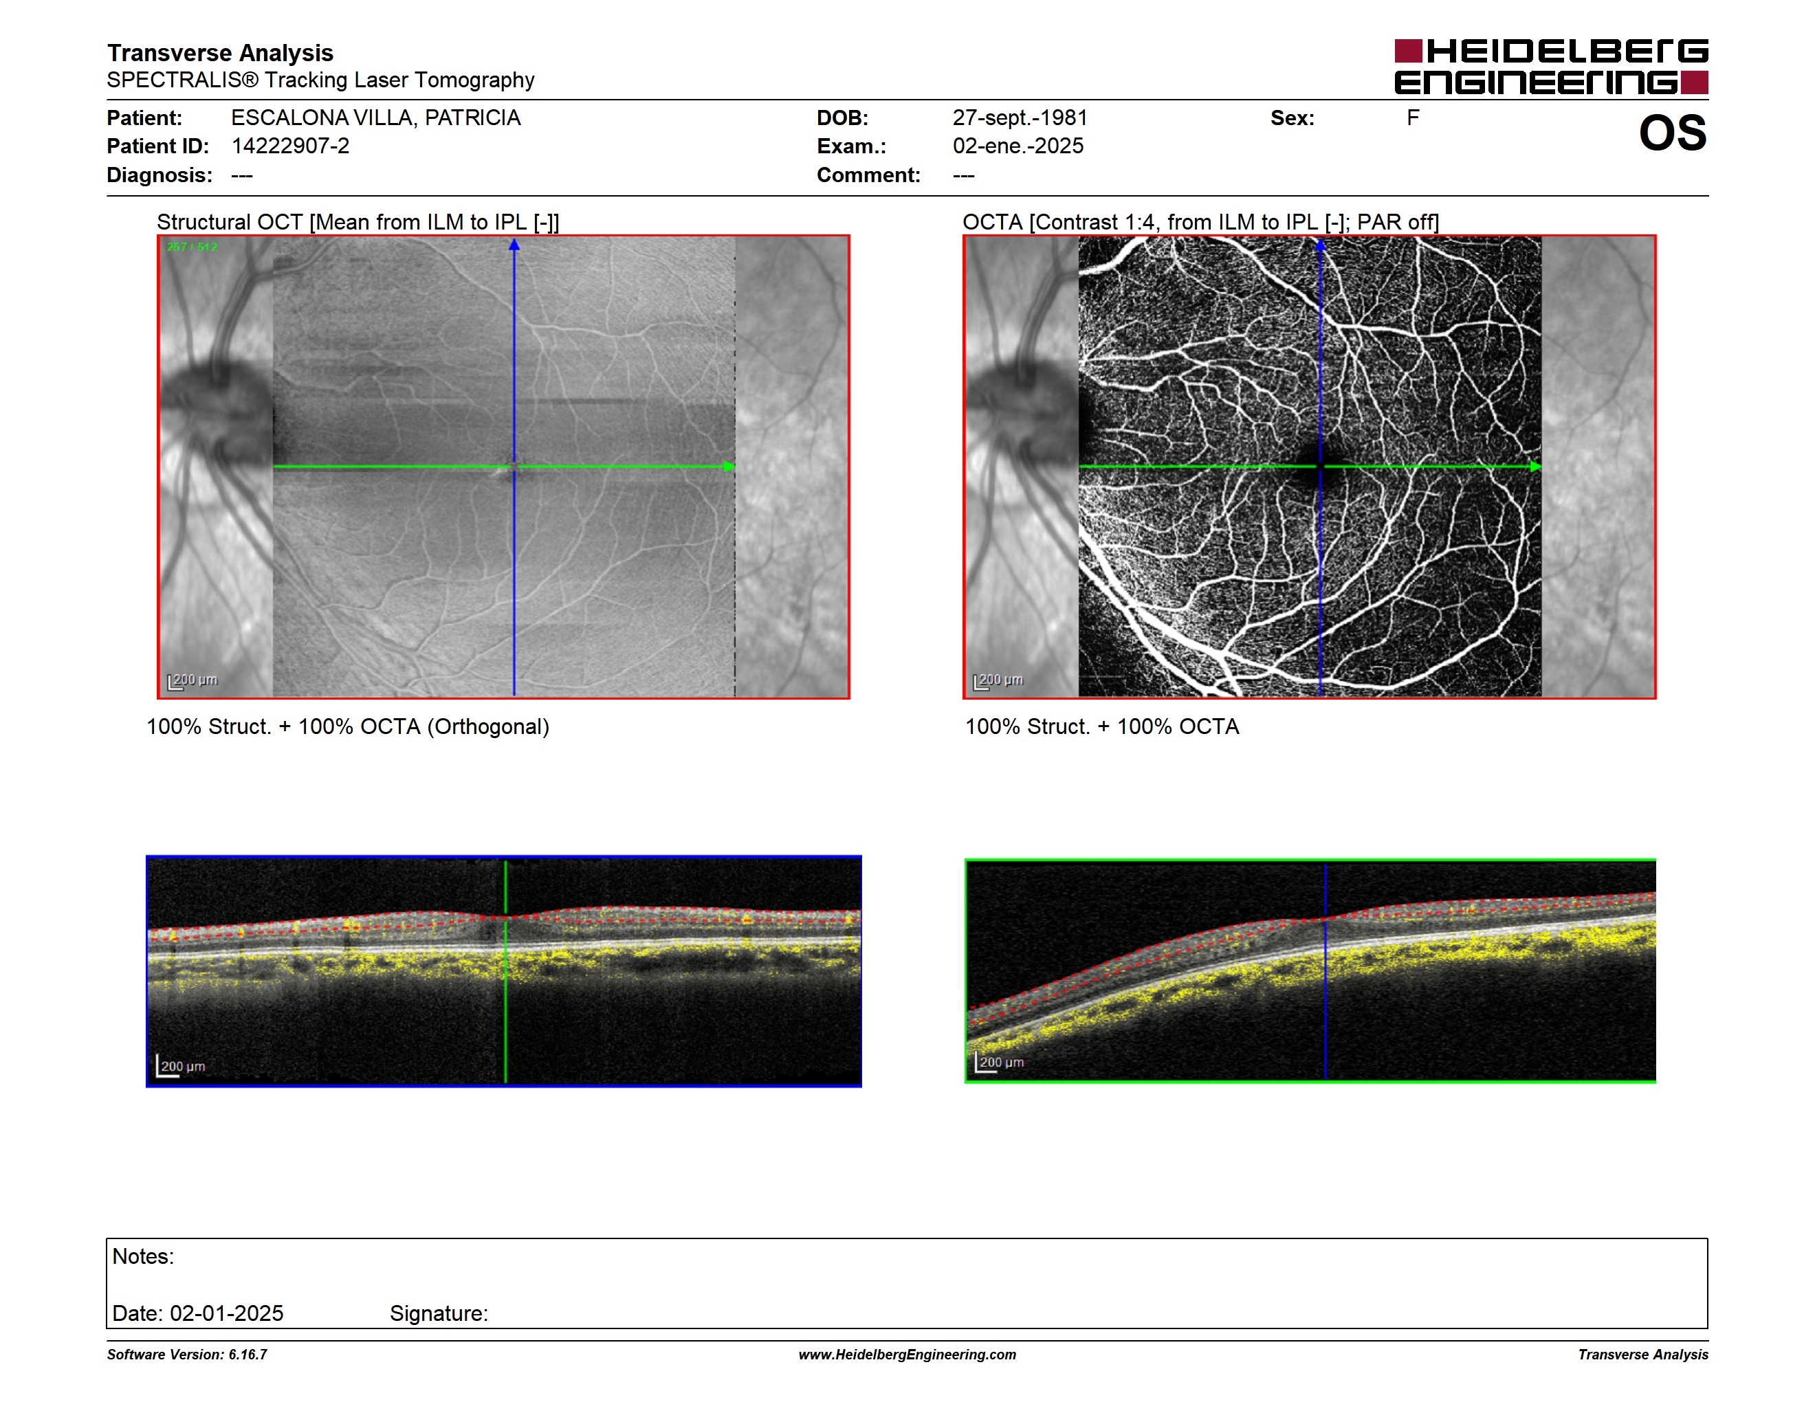Screen dimensions: 1815x1402
Task: Click patient name 'ESCALONA VILLA, PATRICIA'
Action: click(x=375, y=117)
